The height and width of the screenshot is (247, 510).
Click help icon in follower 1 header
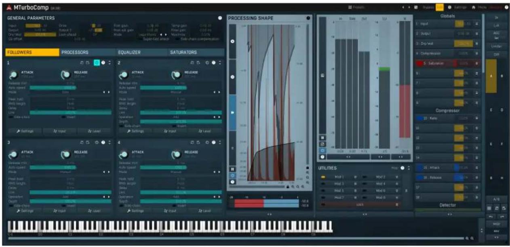click(x=103, y=63)
